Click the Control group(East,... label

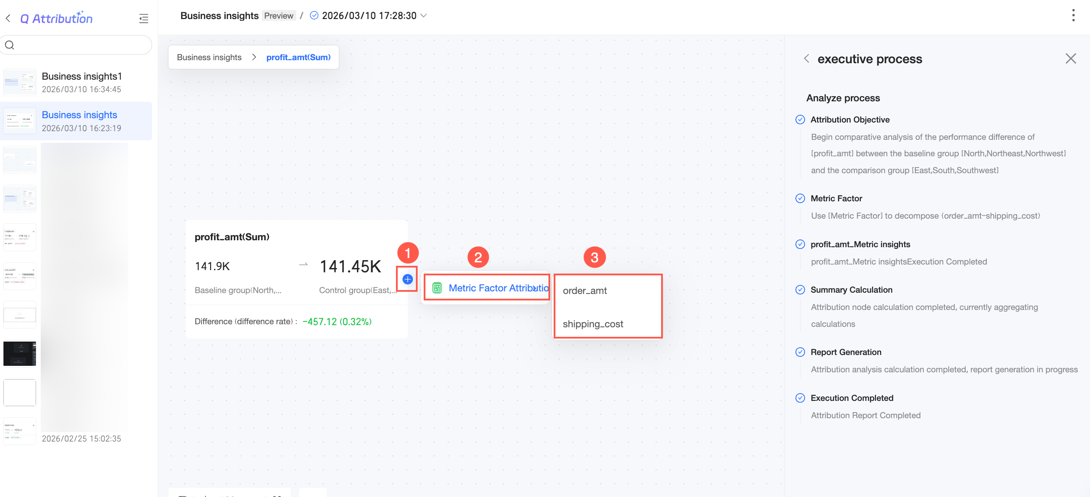pyautogui.click(x=358, y=290)
